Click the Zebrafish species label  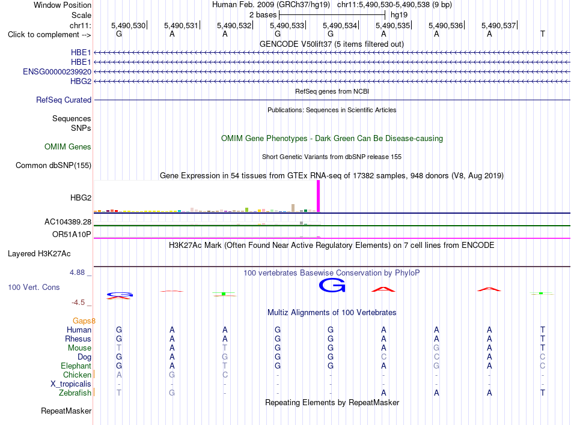tap(75, 393)
